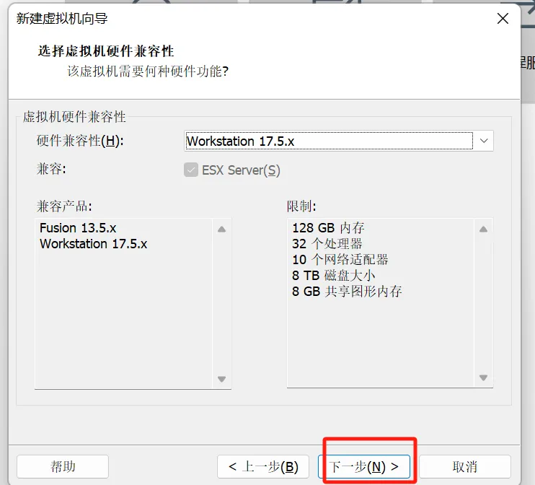The height and width of the screenshot is (485, 535).
Task: Select Workstation 17.5.x in compatible products list
Action: pos(93,244)
